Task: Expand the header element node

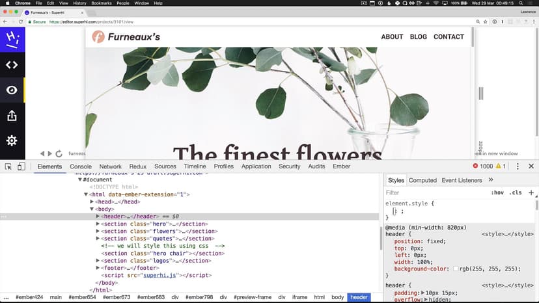Action: 98,216
